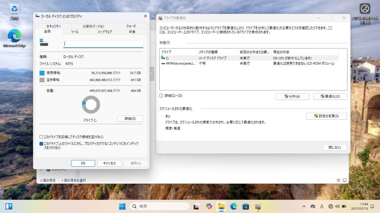The width and height of the screenshot is (380, 213).
Task: Expand the hidden icons in the system tray
Action: (x=304, y=207)
